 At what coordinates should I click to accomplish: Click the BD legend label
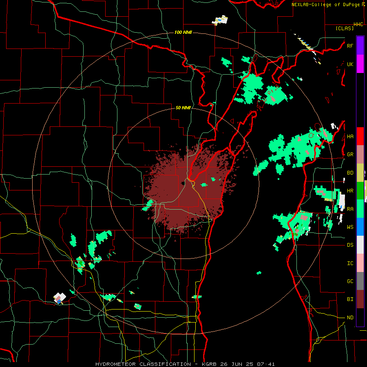coord(350,173)
